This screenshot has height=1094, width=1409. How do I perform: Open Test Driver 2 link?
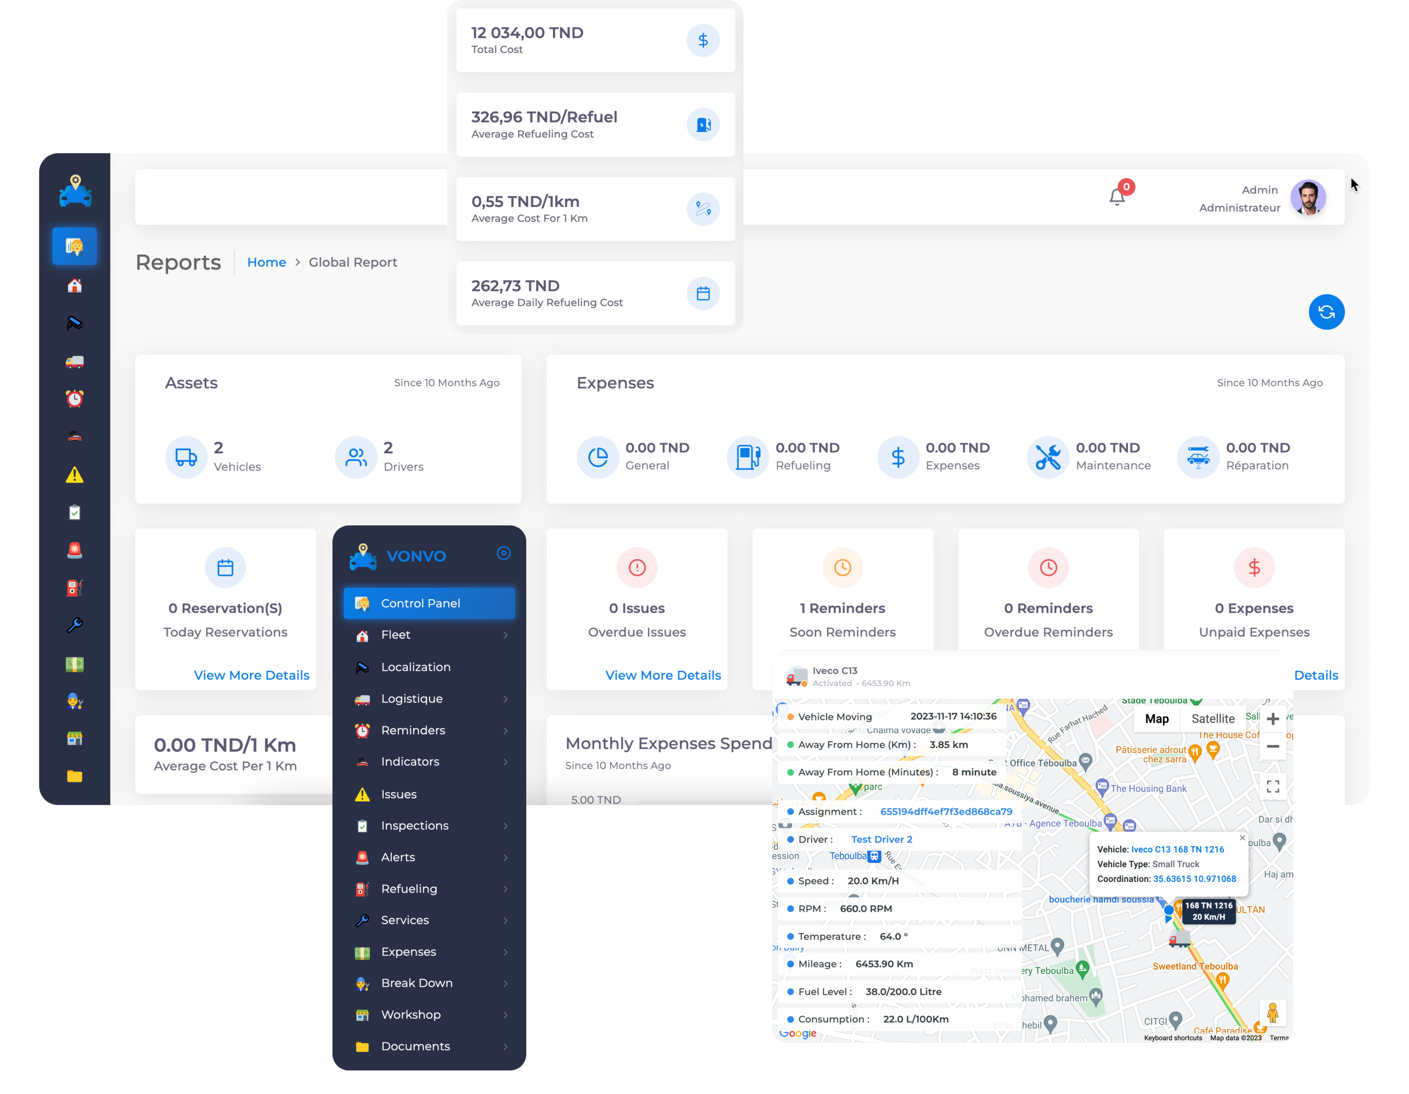[x=881, y=839]
